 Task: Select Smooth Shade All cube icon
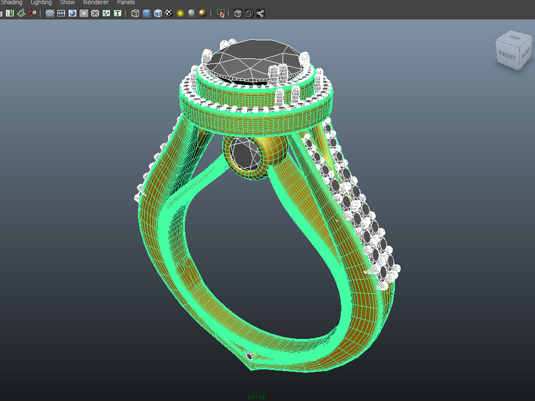tap(147, 13)
